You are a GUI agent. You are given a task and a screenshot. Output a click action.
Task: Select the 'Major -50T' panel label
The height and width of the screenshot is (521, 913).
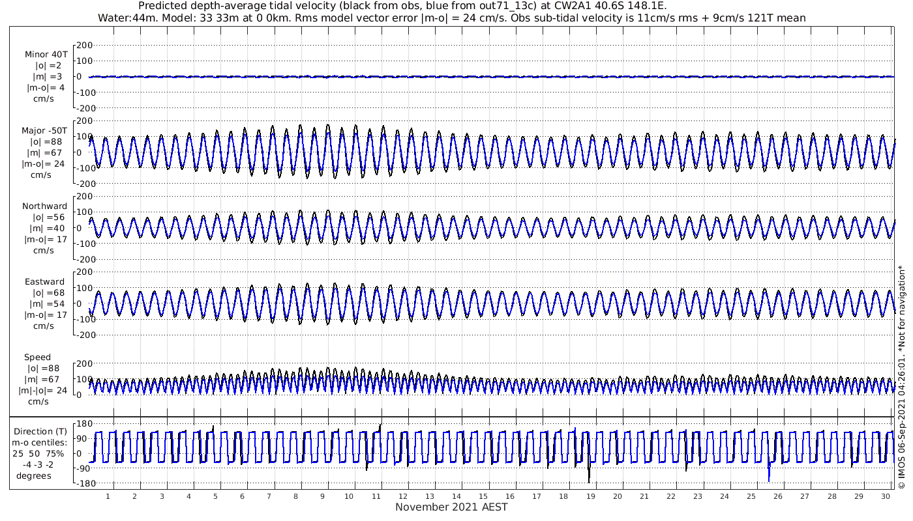pos(44,131)
